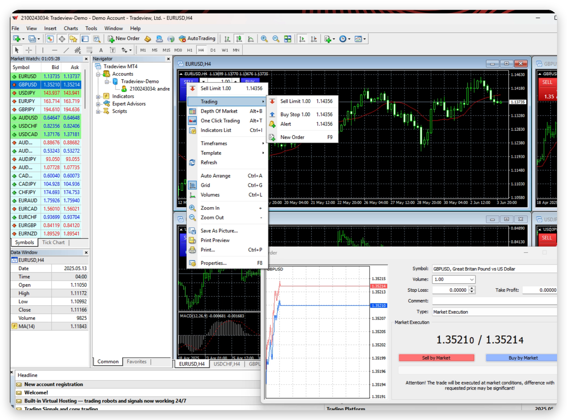This screenshot has height=420, width=567.
Task: Expand the Scripts tree node
Action: 98,111
